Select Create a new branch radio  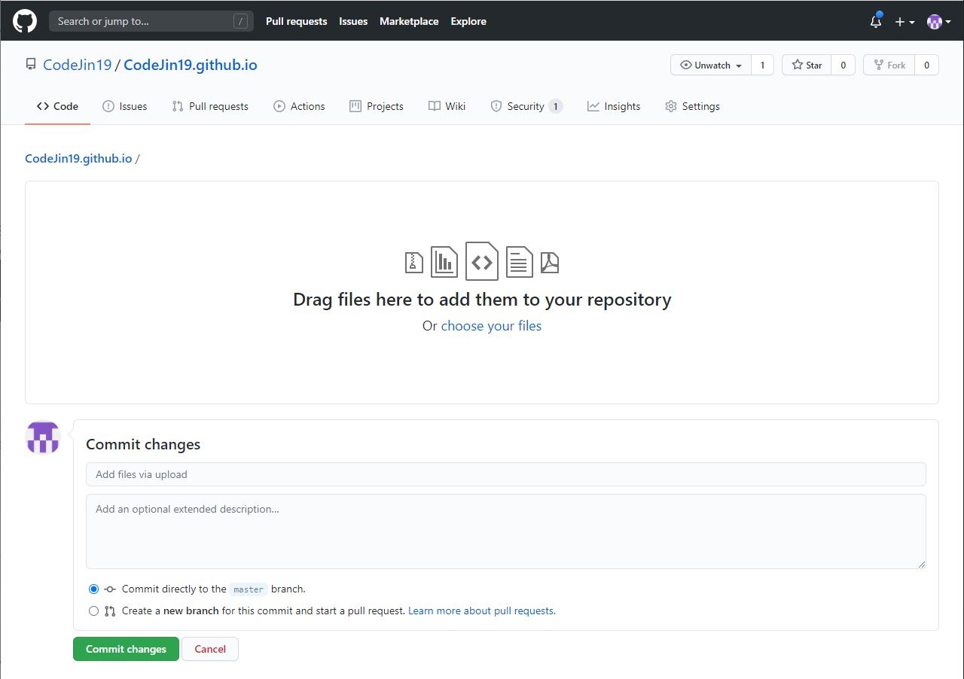click(x=93, y=611)
